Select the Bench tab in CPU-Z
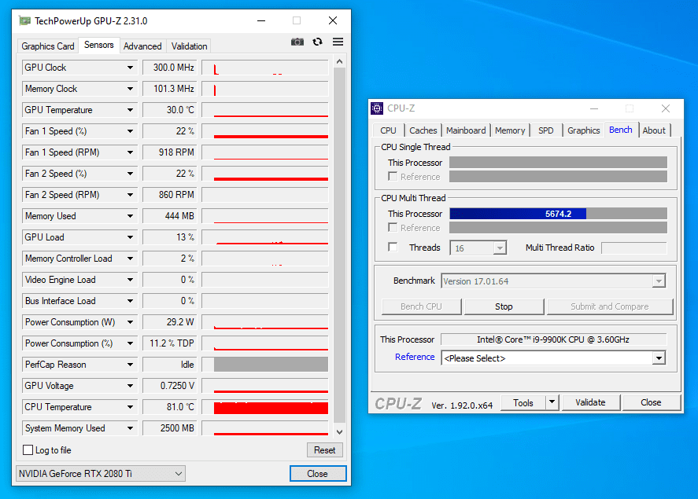This screenshot has height=499, width=698. [621, 130]
